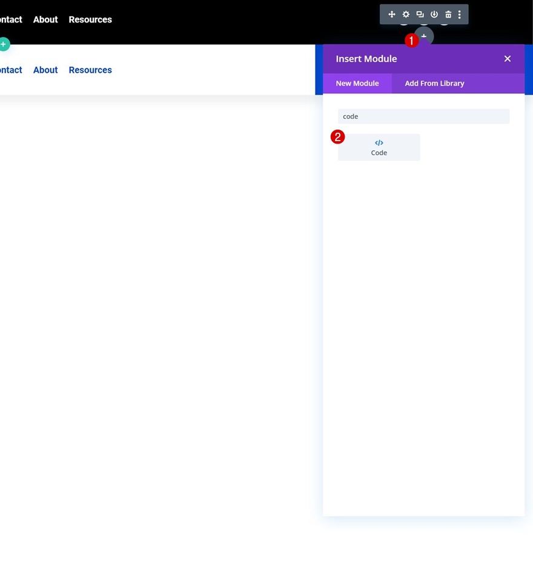Close the Insert Module panel

click(507, 58)
